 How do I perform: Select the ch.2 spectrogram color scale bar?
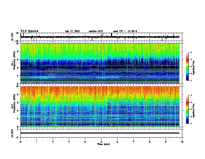[187, 109]
